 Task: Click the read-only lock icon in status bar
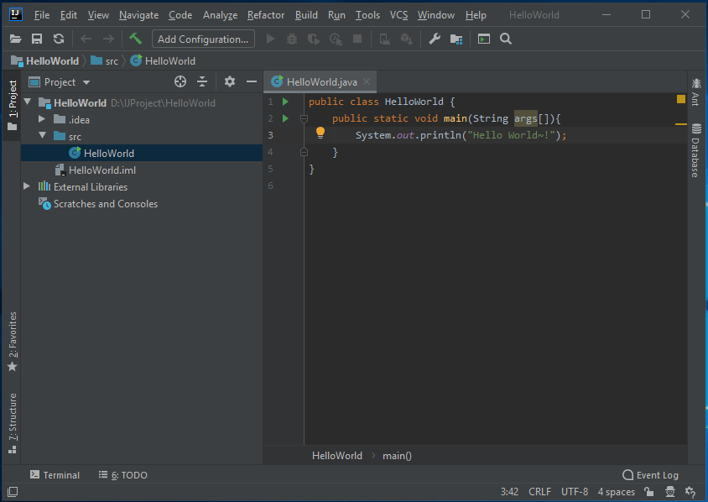coord(649,492)
